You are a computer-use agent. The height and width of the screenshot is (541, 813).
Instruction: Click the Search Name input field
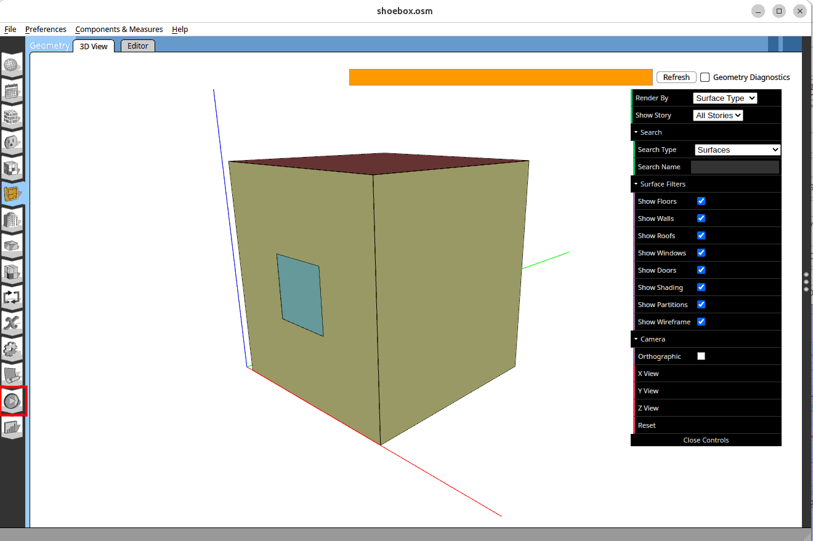pos(735,167)
